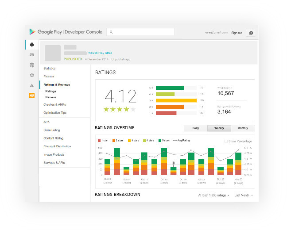287x230 pixels.
Task: Open the At least 1,000 ratings dropdown
Action: click(213, 195)
